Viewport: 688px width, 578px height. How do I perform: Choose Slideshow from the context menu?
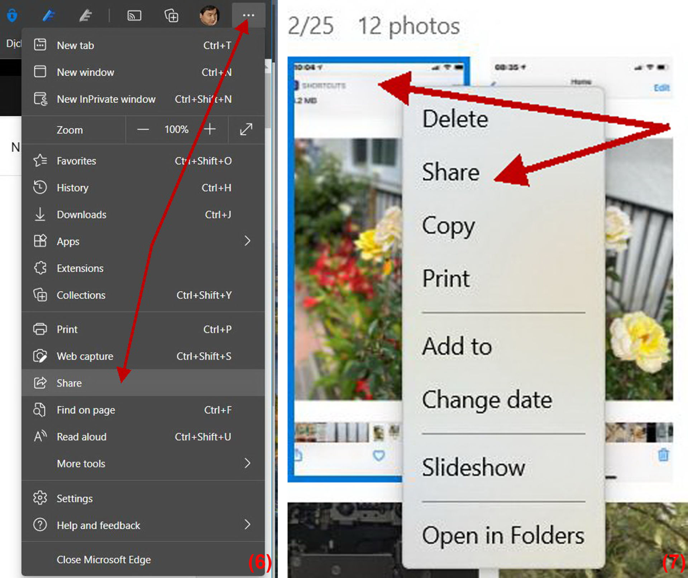[x=473, y=467]
